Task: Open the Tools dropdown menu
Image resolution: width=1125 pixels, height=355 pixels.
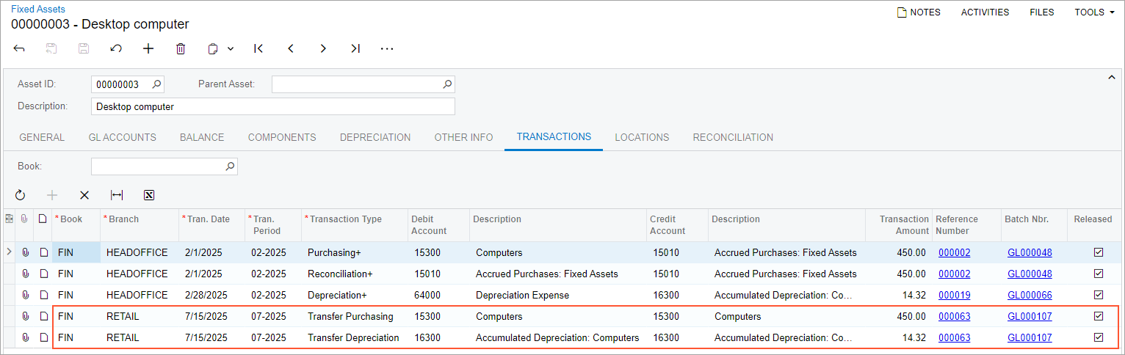Action: (x=1094, y=12)
